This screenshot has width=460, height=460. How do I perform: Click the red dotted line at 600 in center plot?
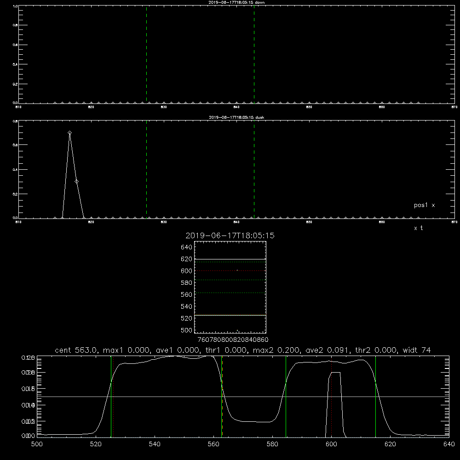pyautogui.click(x=230, y=270)
